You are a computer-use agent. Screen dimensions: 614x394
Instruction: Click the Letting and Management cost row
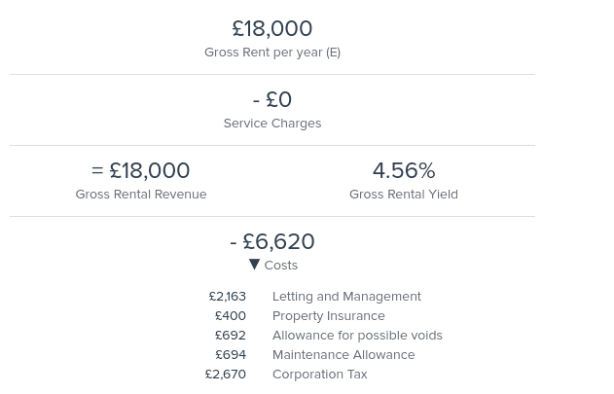(315, 297)
